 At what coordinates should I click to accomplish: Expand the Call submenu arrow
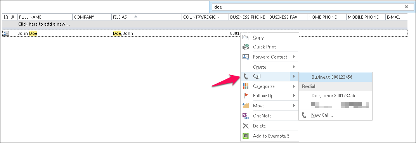coord(294,76)
